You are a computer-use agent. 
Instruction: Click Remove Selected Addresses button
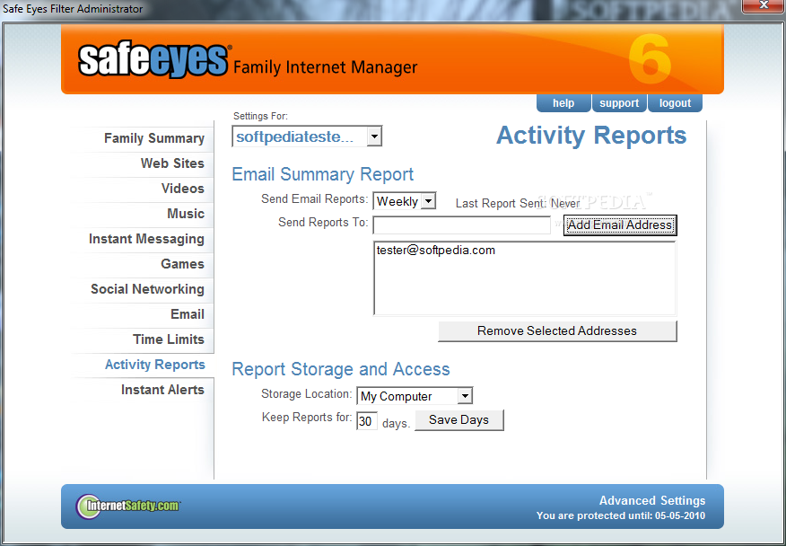click(x=557, y=331)
